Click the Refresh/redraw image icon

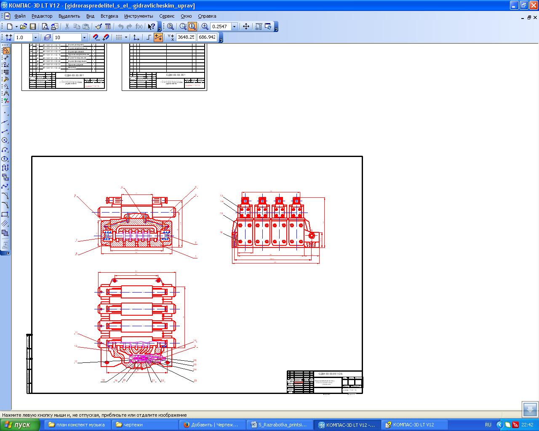coord(268,27)
